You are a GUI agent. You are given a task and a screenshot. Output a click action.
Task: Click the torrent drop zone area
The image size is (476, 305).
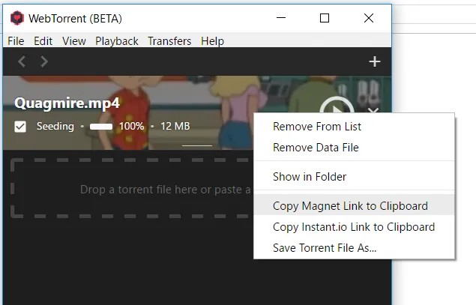tap(132, 188)
